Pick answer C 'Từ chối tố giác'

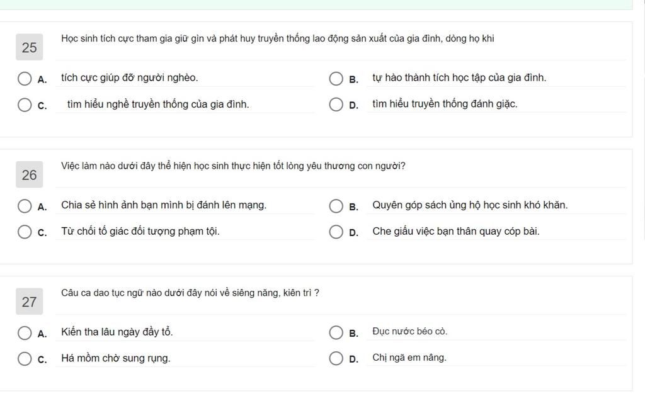(x=25, y=232)
